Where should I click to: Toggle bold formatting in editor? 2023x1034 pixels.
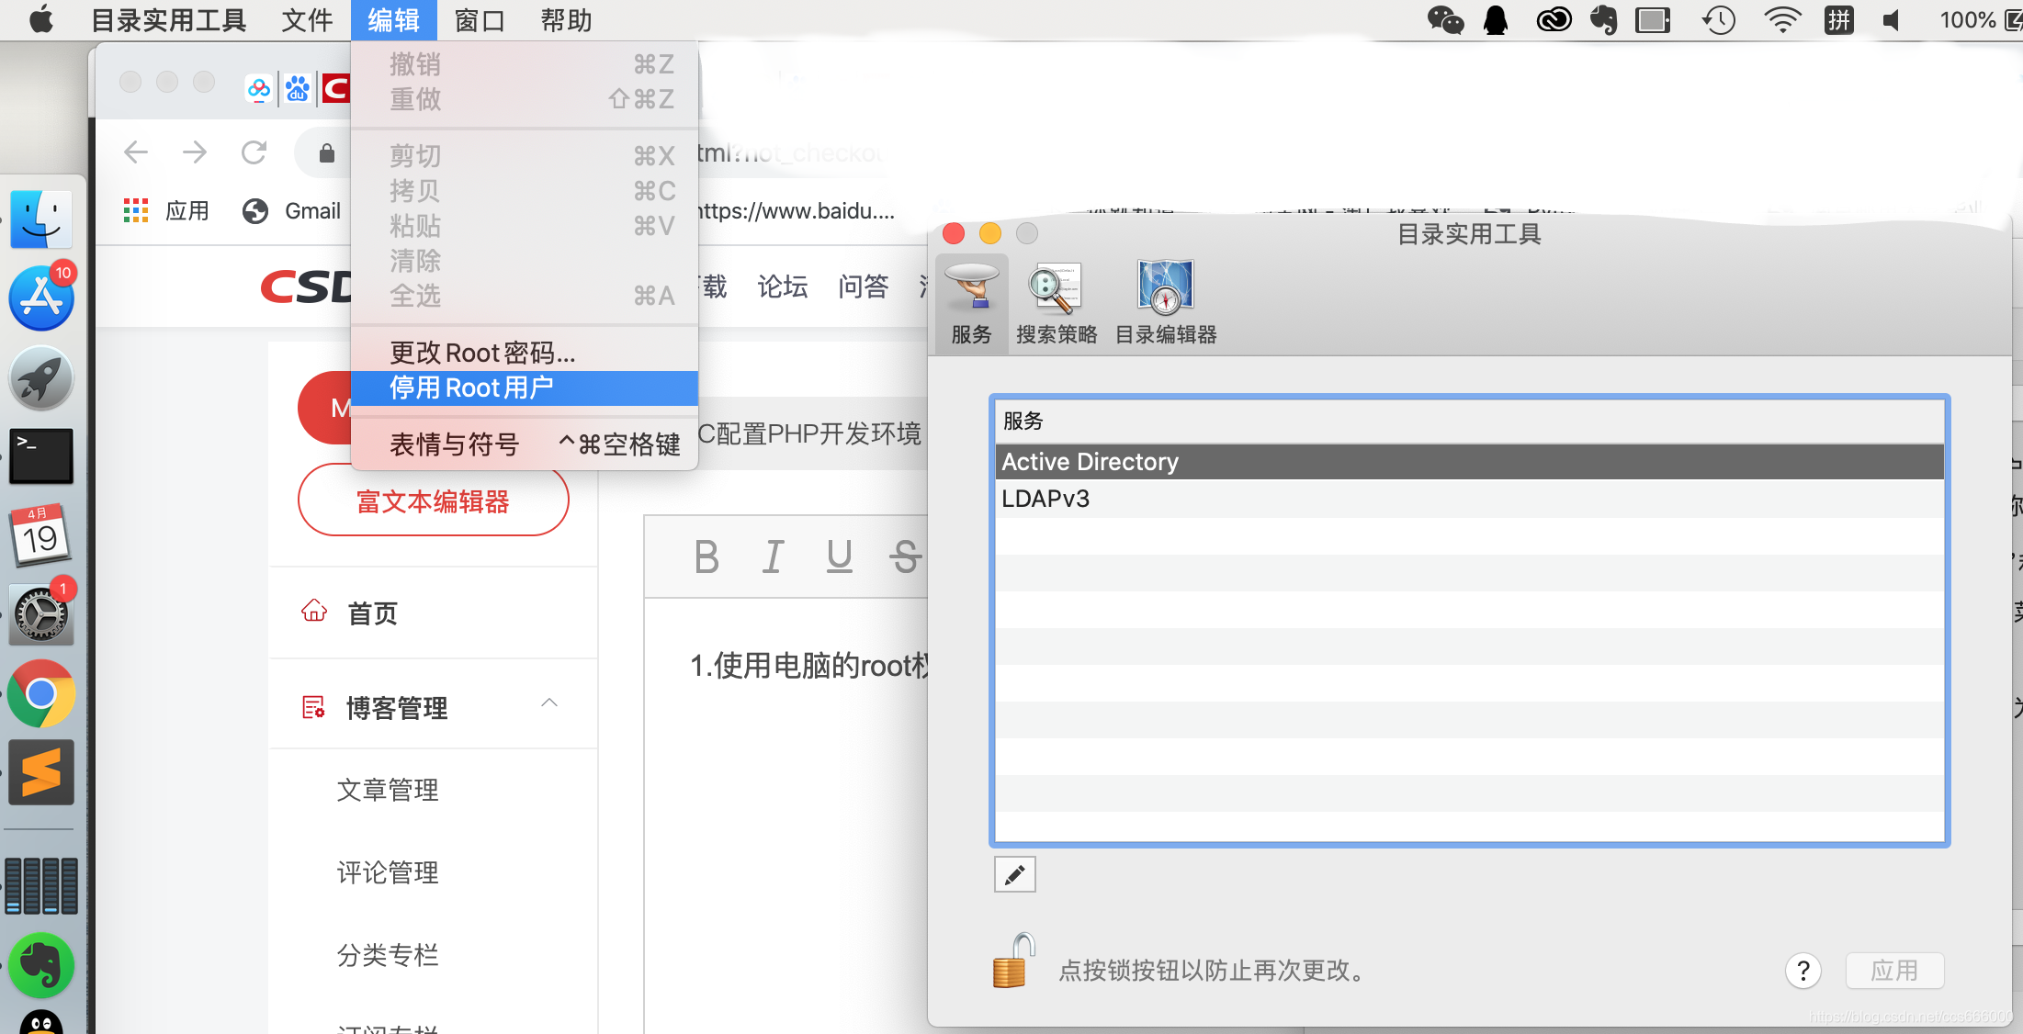point(706,556)
